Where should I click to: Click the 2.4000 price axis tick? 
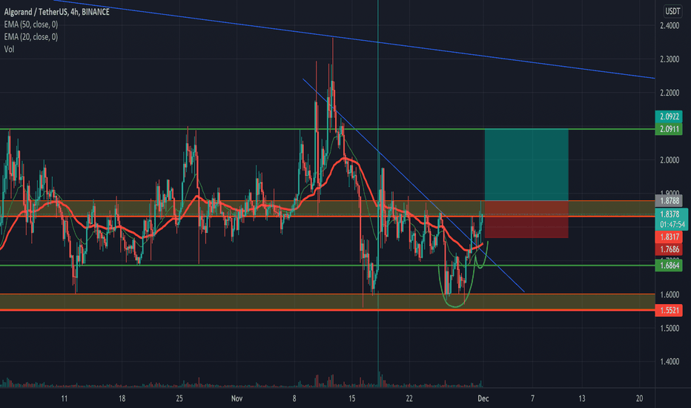(669, 25)
